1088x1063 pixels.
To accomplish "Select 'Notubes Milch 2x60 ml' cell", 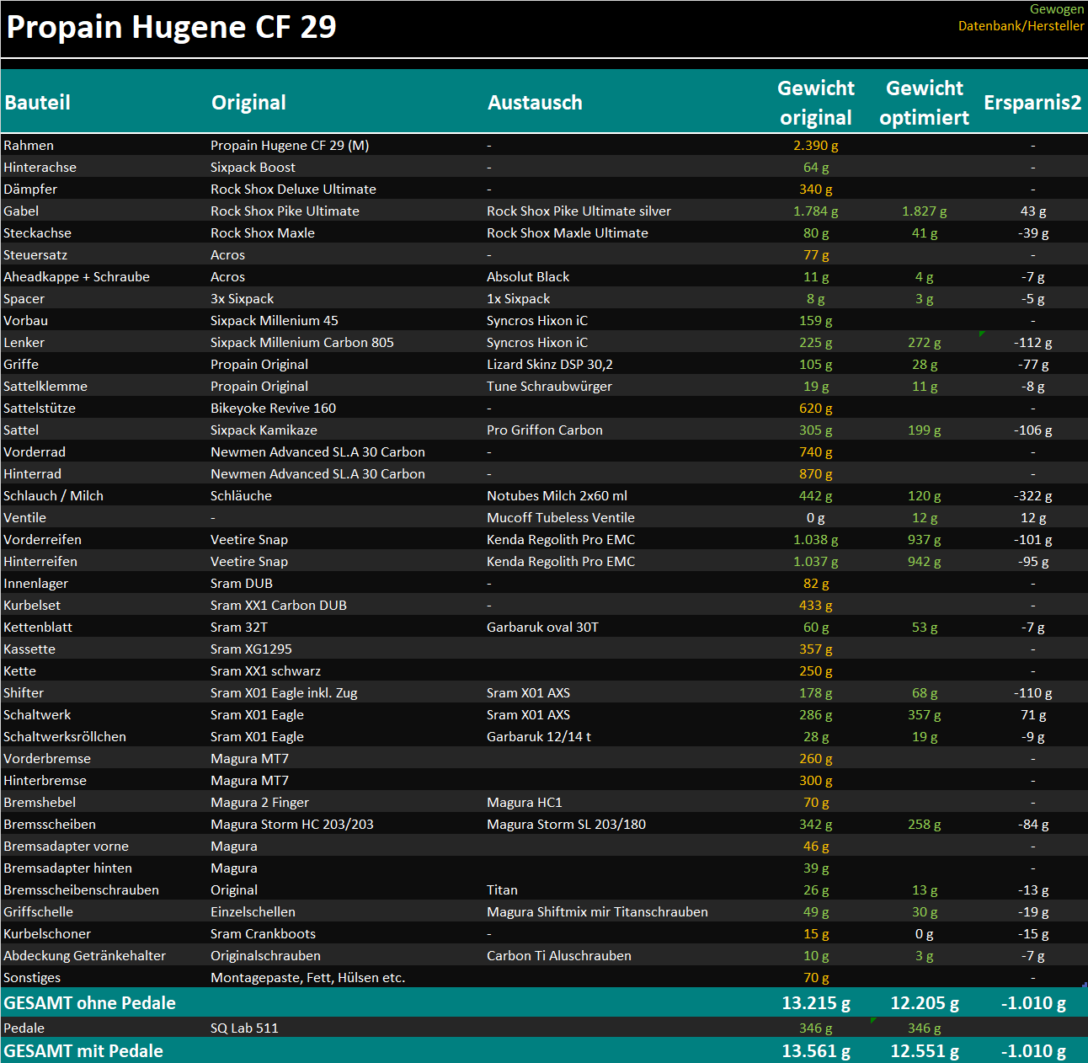I will click(557, 496).
